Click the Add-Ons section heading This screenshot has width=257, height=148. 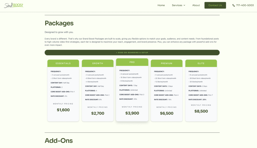pos(59,140)
